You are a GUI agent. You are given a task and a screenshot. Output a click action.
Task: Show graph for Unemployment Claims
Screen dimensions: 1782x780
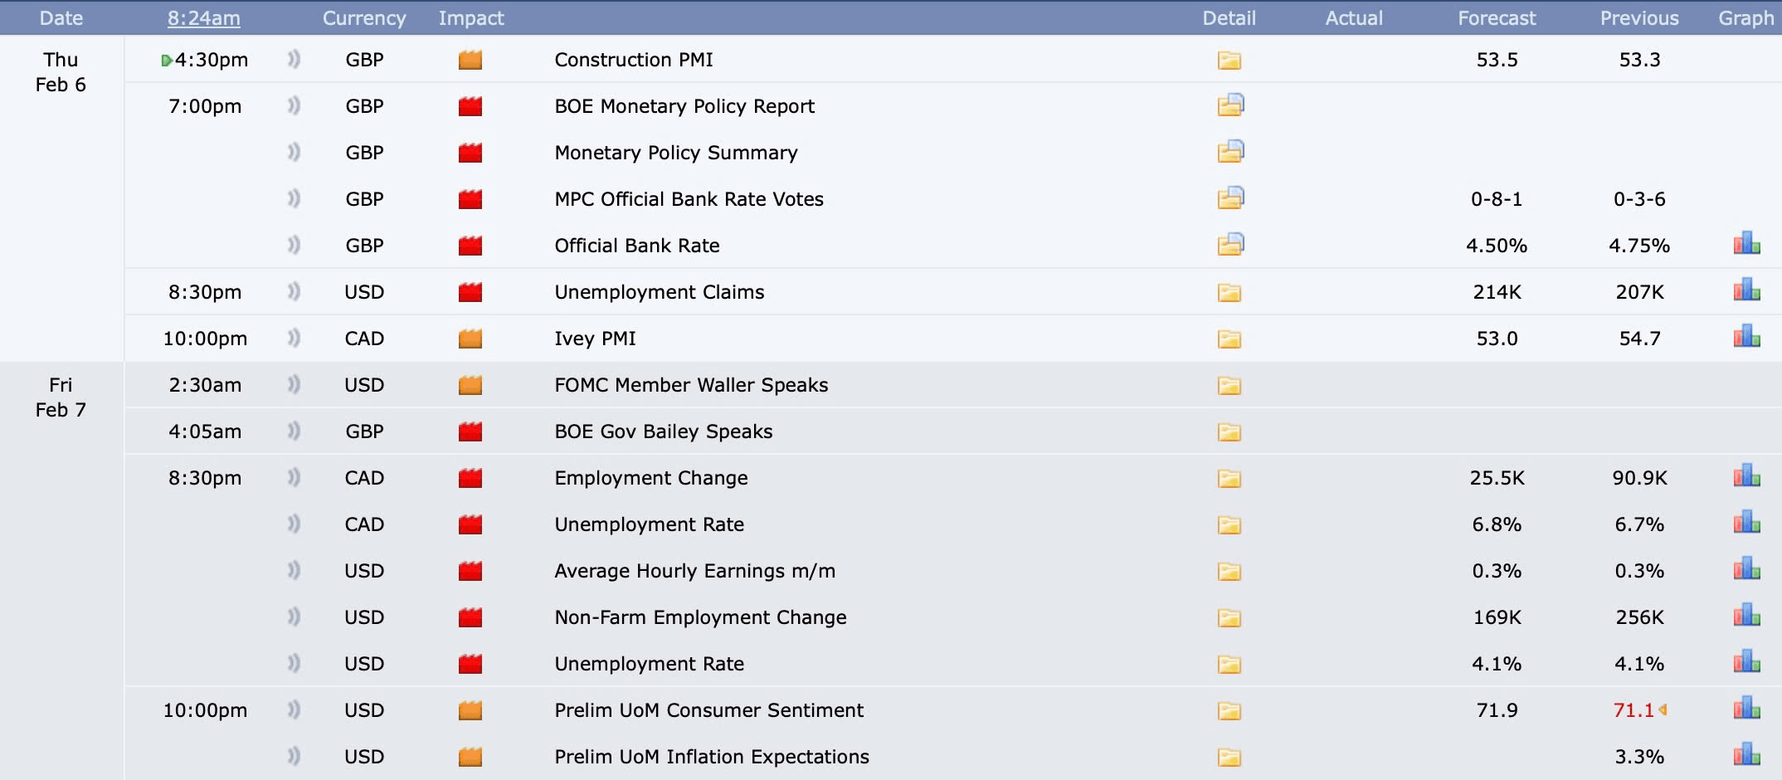point(1746,290)
